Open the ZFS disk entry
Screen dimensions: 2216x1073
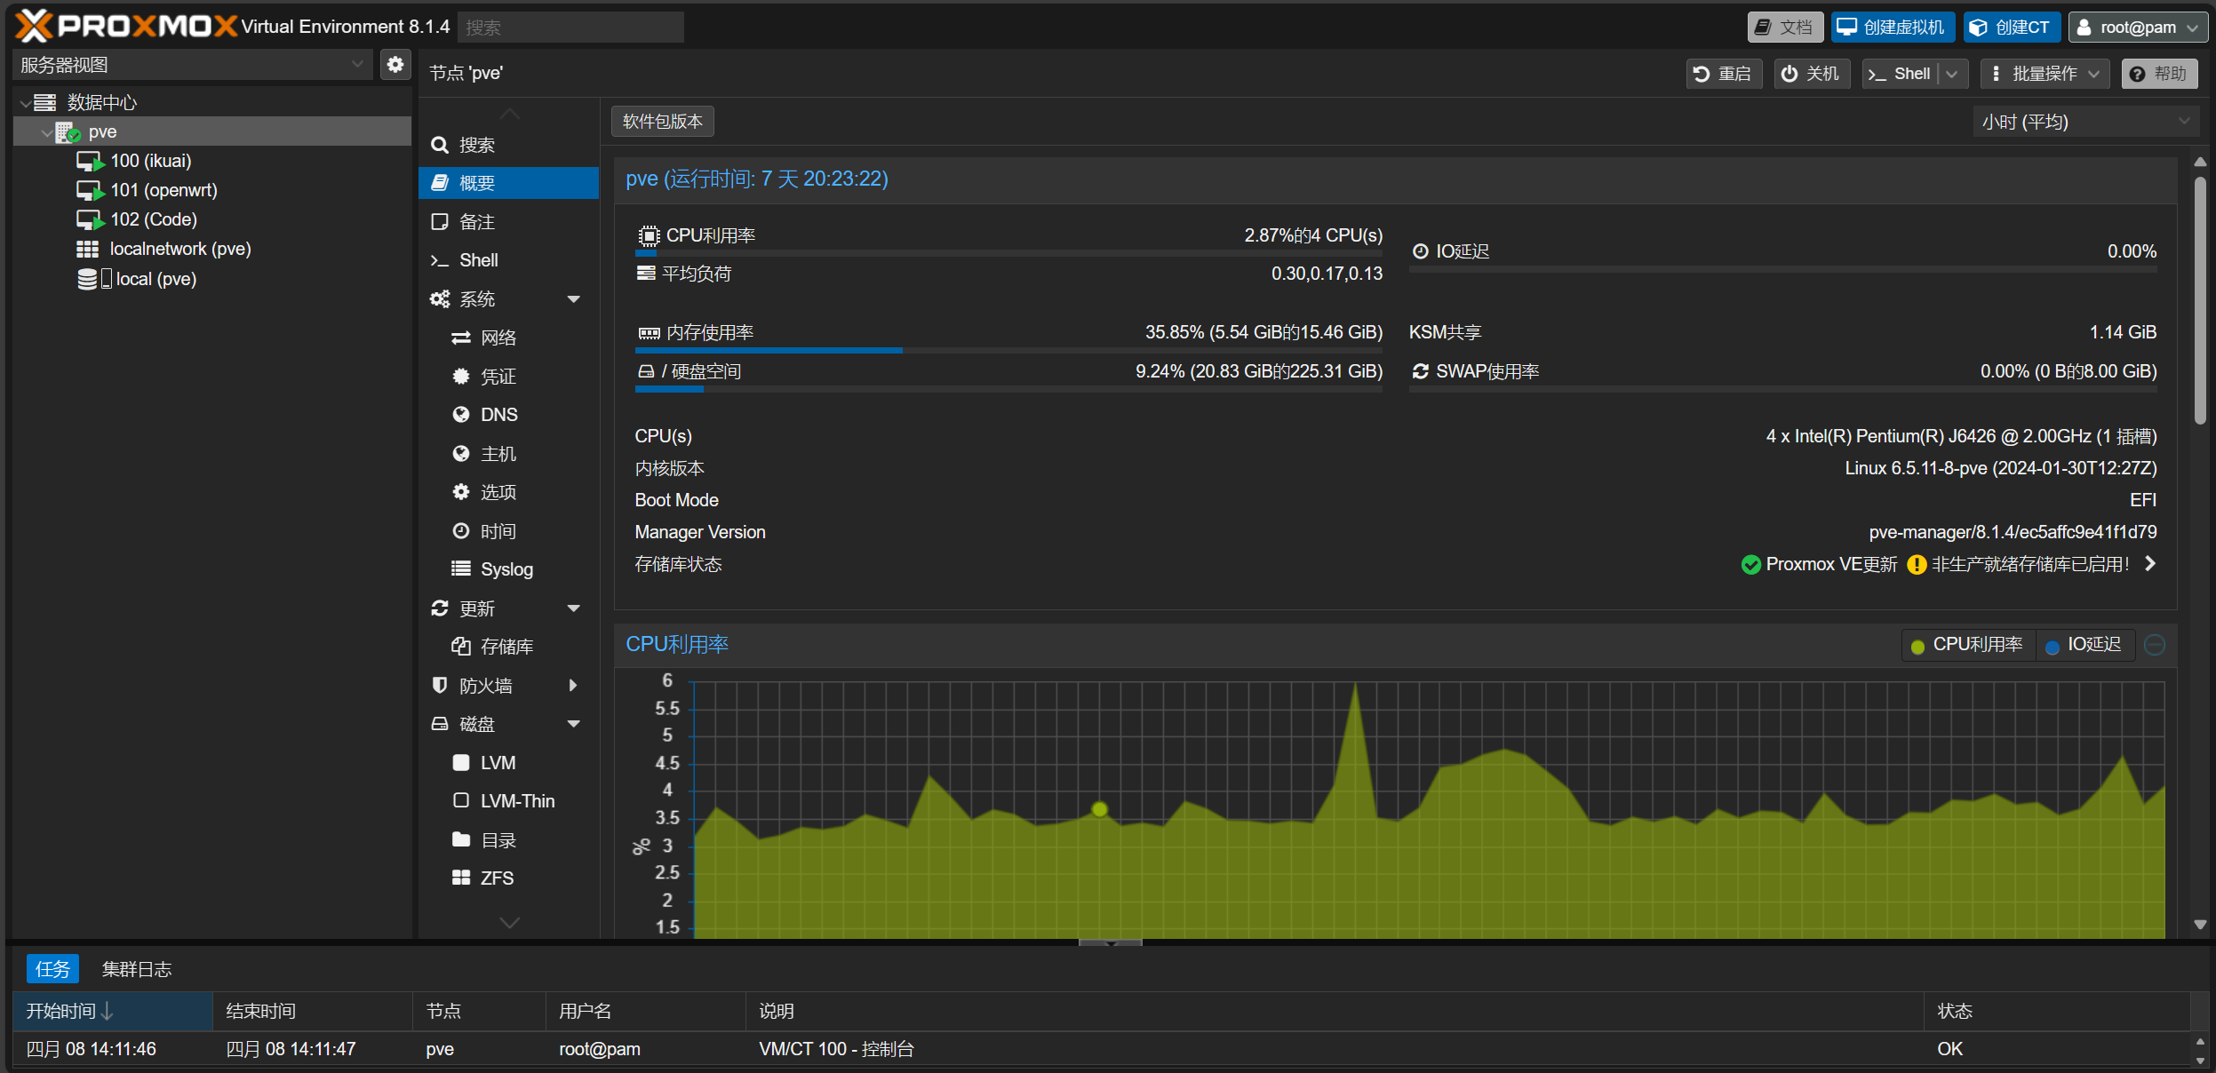click(497, 878)
